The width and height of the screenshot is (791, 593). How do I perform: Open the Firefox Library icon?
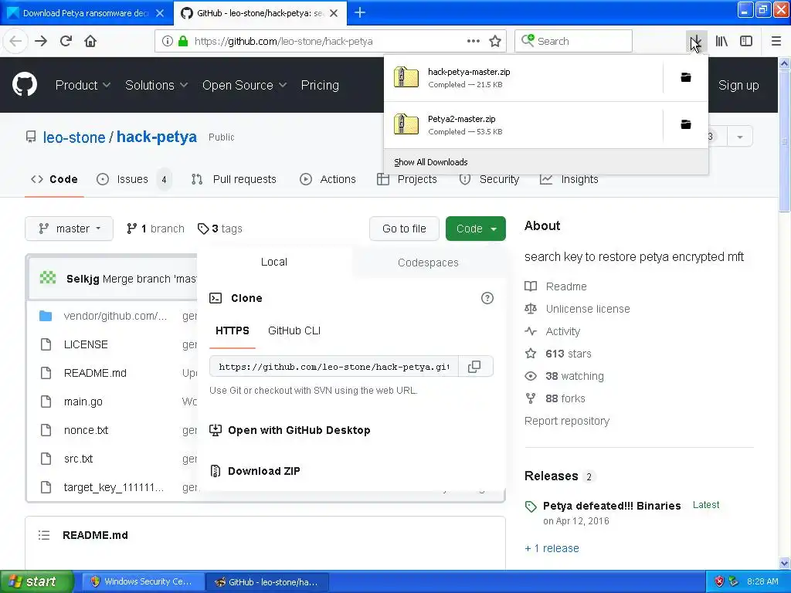tap(721, 41)
